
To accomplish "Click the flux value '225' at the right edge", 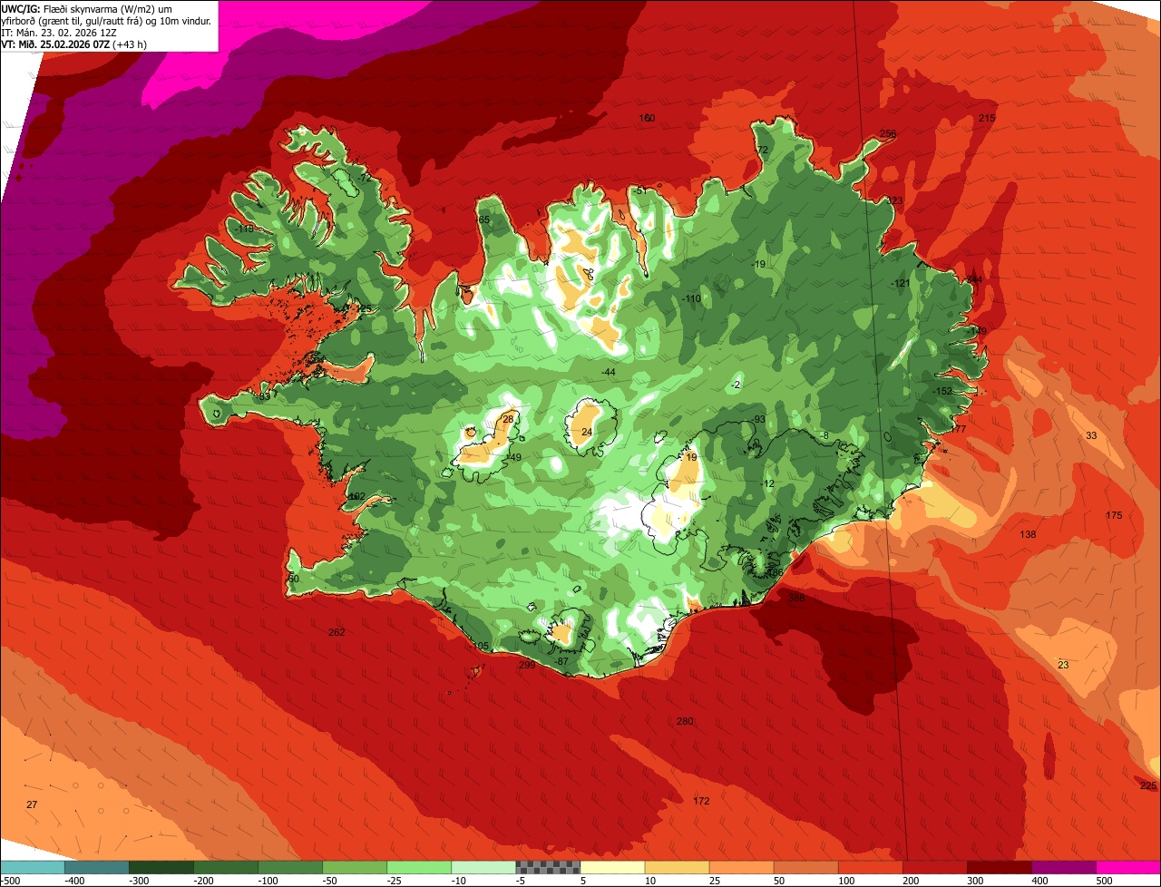I will point(1148,785).
